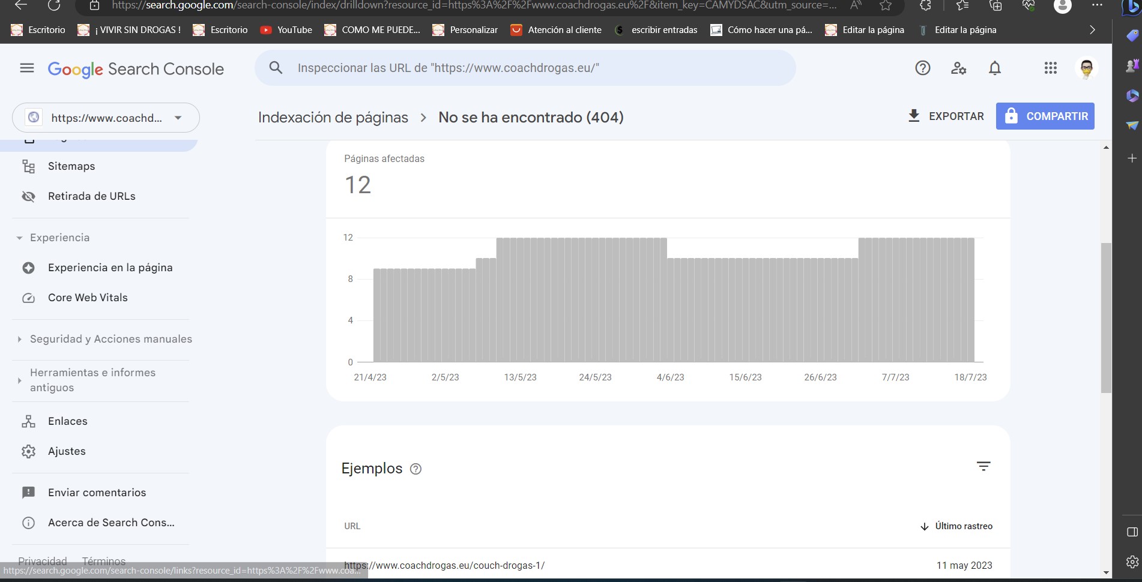Open Atención al cliente bookmark
The image size is (1142, 582).
tap(555, 30)
